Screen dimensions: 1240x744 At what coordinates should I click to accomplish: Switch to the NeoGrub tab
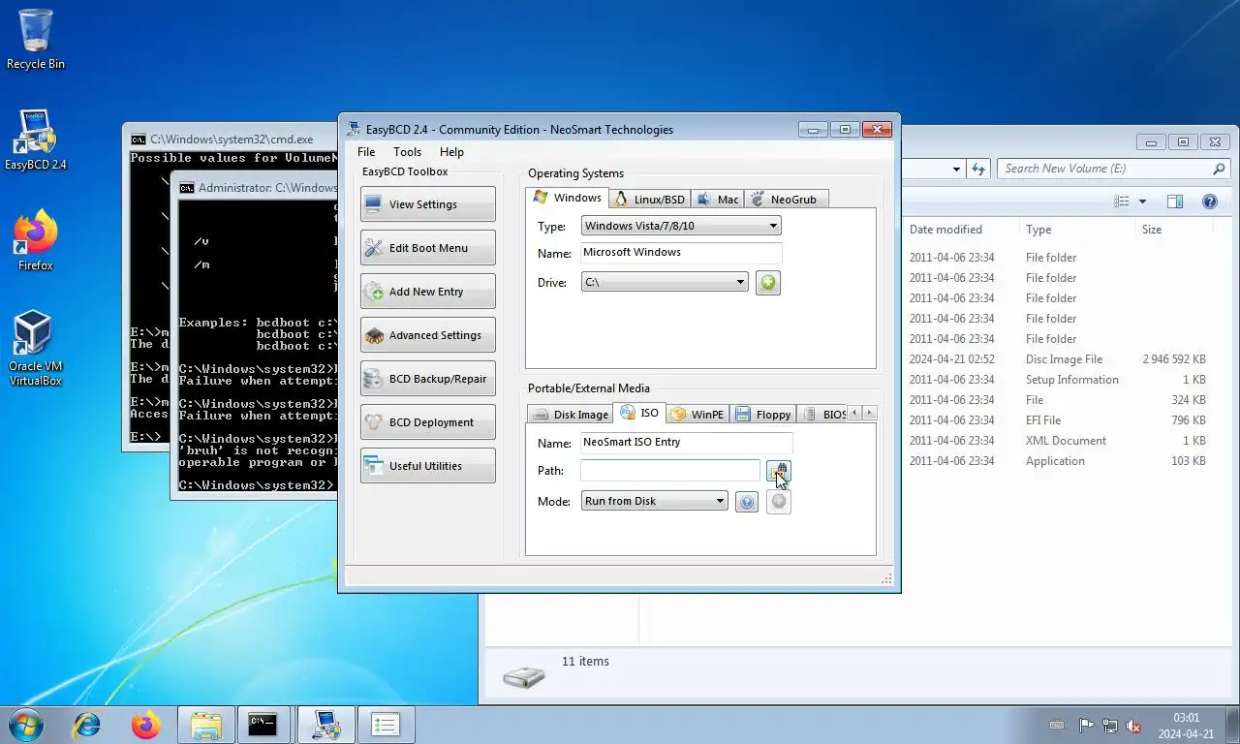[x=786, y=200]
